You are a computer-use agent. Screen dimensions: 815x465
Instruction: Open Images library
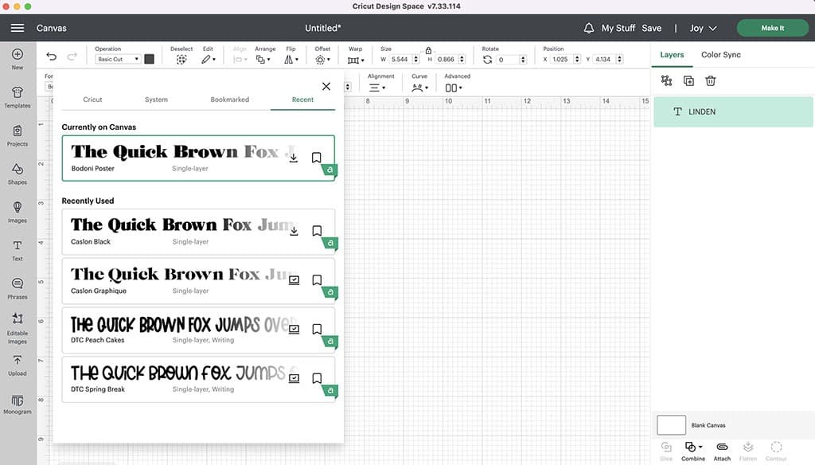pyautogui.click(x=18, y=213)
